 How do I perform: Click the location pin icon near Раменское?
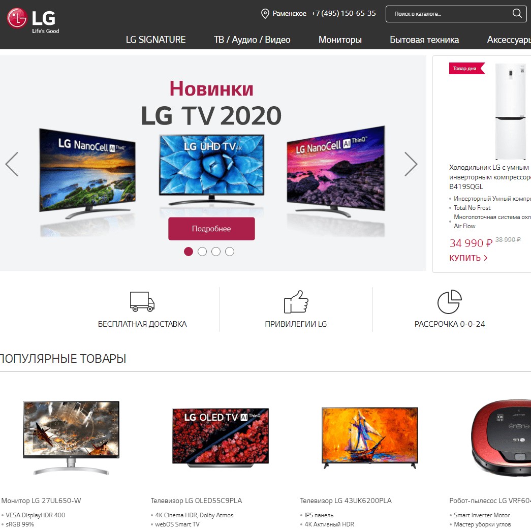(265, 14)
